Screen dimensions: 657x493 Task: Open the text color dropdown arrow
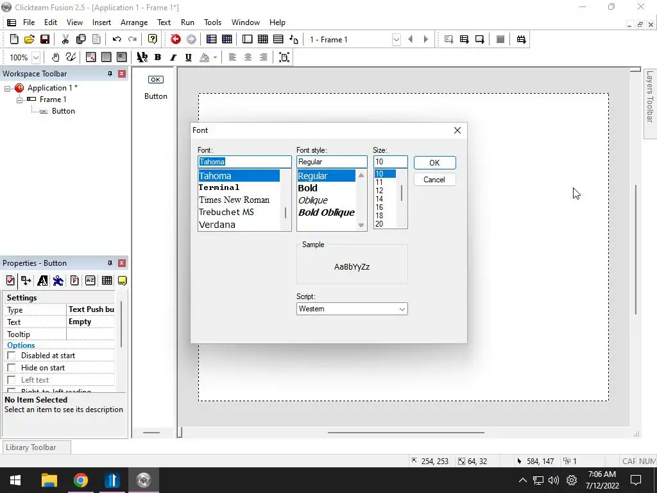215,57
